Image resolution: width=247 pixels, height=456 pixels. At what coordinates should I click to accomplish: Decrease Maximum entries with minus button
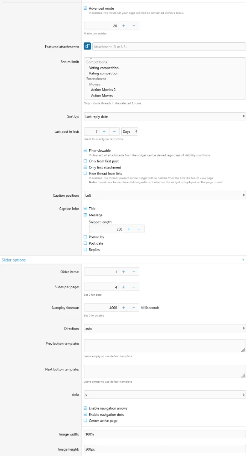coord(134,26)
